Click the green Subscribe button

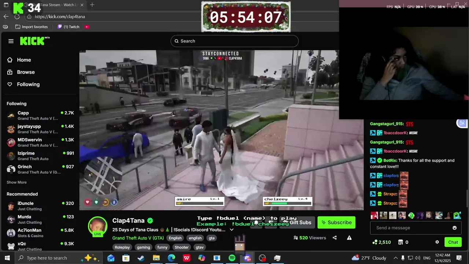(336, 223)
